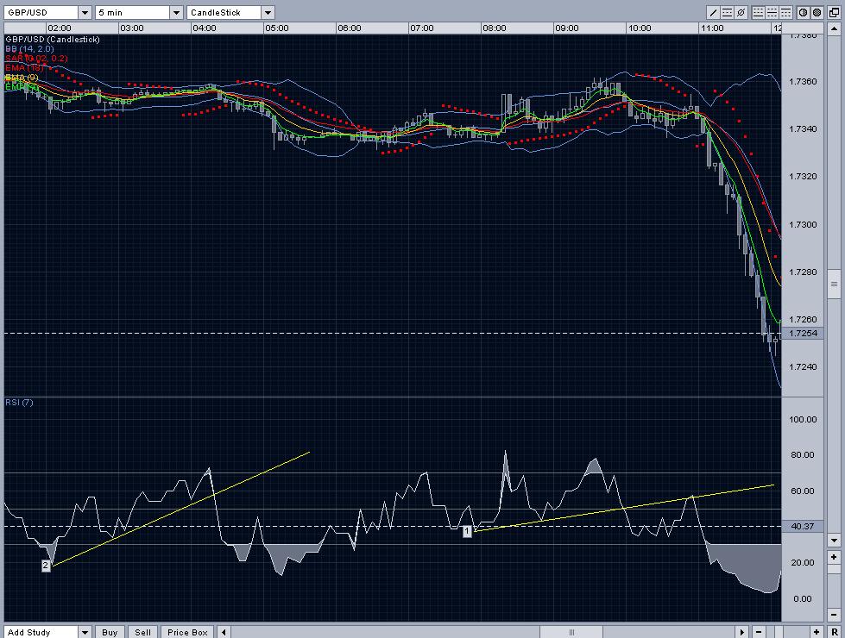Open the CandleStick chart type dropdown
Viewport: 845px width, 638px height.
pos(267,13)
